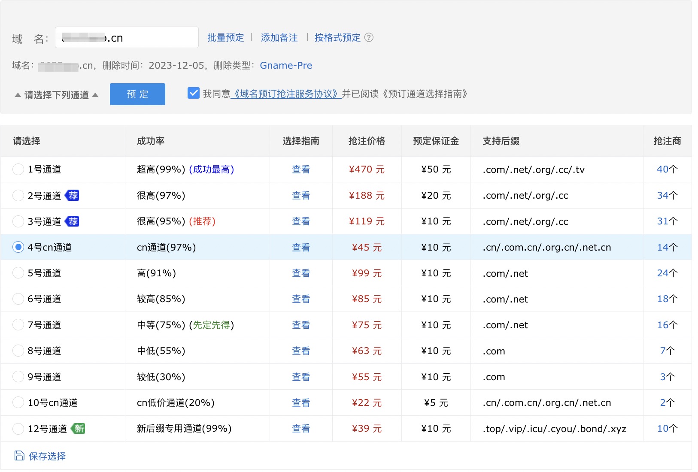Click the save disk icon for 保存选择

tap(19, 456)
